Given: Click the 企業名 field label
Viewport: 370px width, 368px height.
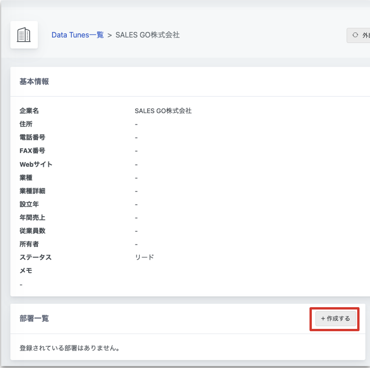Looking at the screenshot, I should (x=29, y=111).
